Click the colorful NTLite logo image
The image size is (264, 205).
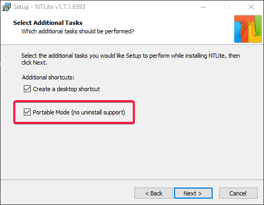pos(248,29)
